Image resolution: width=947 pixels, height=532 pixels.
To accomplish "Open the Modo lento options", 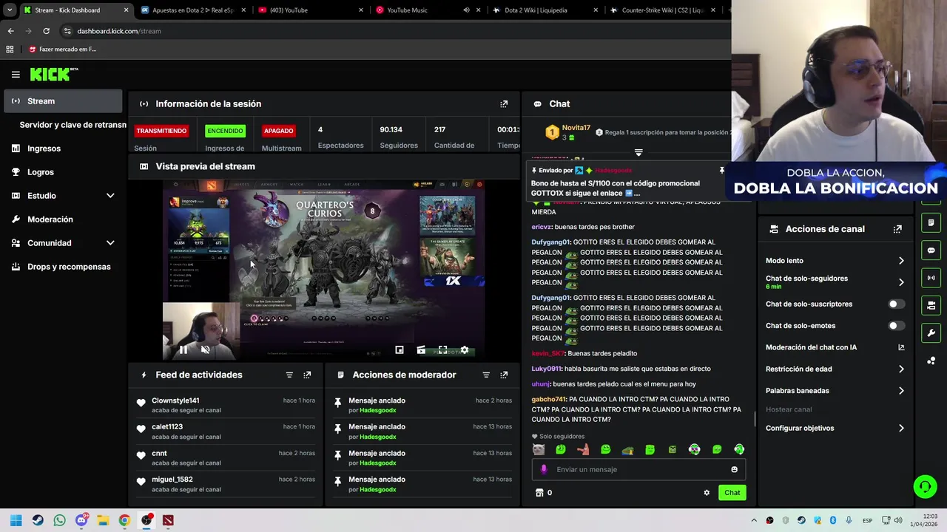I will 835,261.
